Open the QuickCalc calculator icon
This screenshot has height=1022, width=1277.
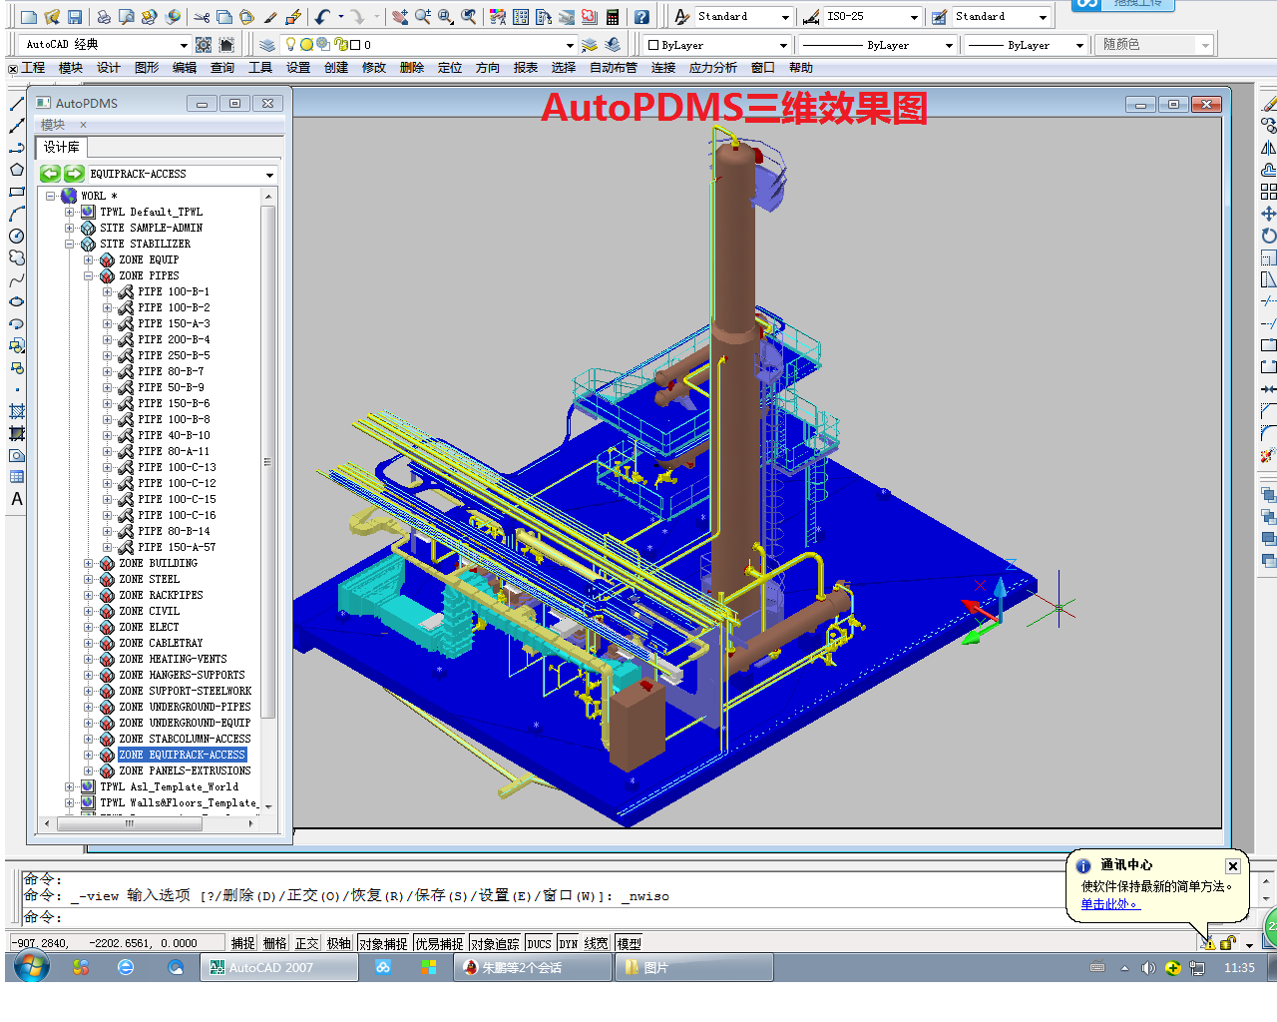(613, 17)
